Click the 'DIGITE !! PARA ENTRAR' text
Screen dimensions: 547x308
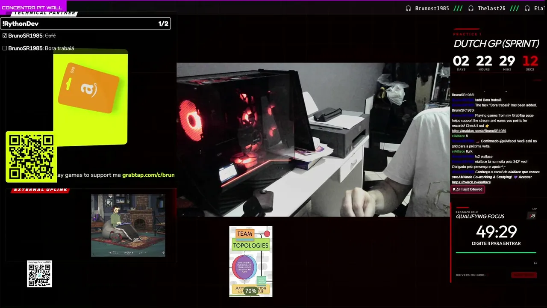coord(496,243)
